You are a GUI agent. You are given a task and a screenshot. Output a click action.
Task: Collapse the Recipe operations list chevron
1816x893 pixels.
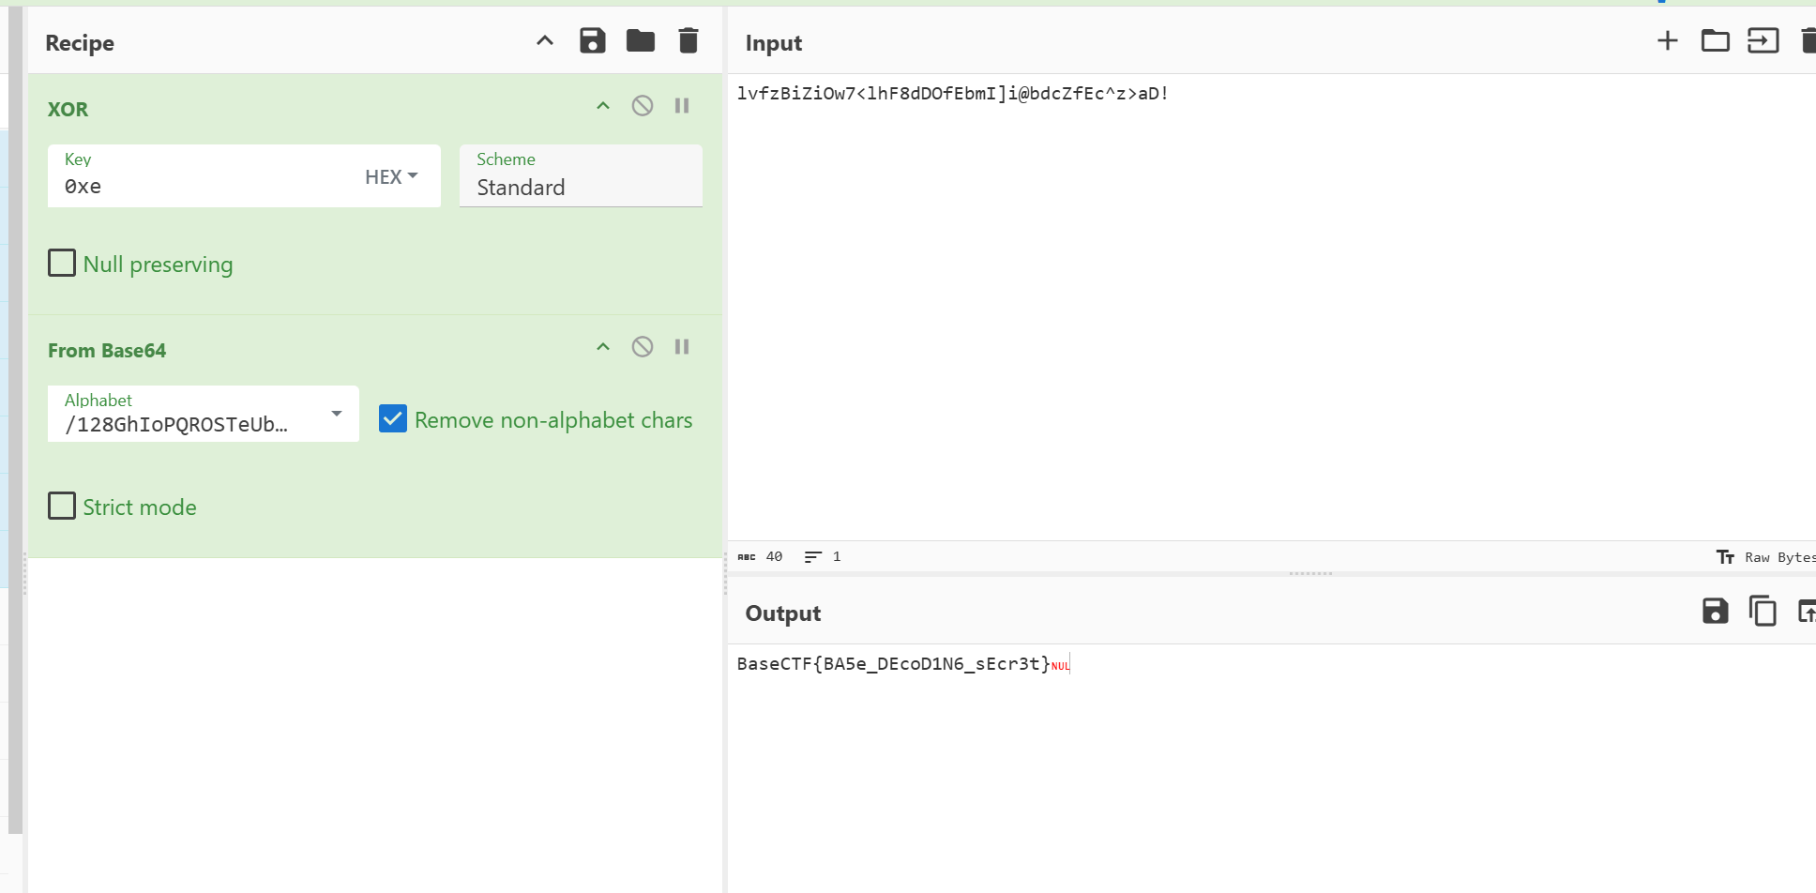point(545,40)
